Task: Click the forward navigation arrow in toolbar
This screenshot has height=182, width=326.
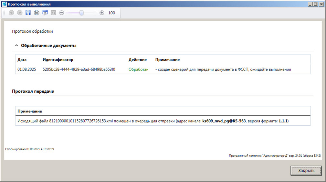Action: 20,13
